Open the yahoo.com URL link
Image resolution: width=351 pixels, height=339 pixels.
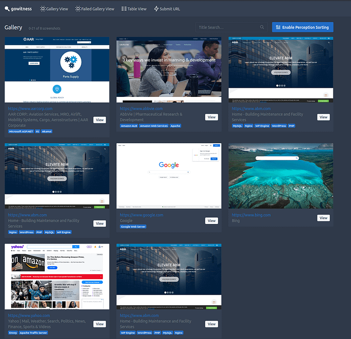coord(29,316)
